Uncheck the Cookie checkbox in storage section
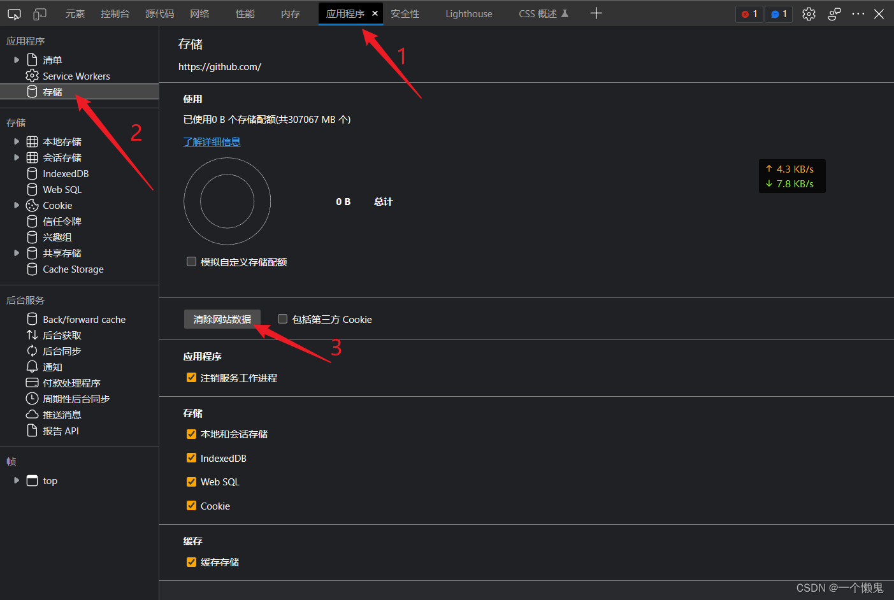The height and width of the screenshot is (600, 894). click(191, 505)
